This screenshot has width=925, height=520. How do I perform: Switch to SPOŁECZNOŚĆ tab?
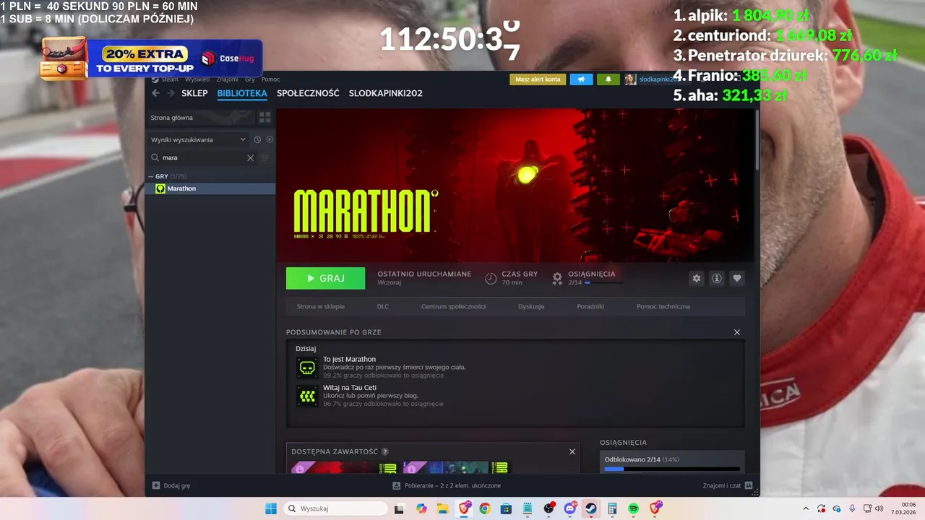pos(308,93)
